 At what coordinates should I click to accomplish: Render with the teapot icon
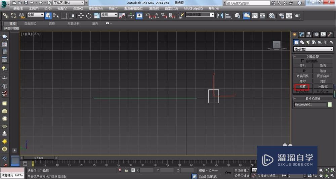[x=296, y=15]
